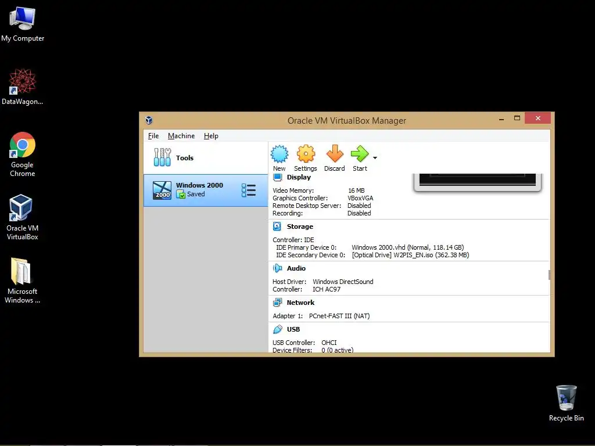This screenshot has height=446, width=595.
Task: Click the Controller: IDE label
Action: 293,240
